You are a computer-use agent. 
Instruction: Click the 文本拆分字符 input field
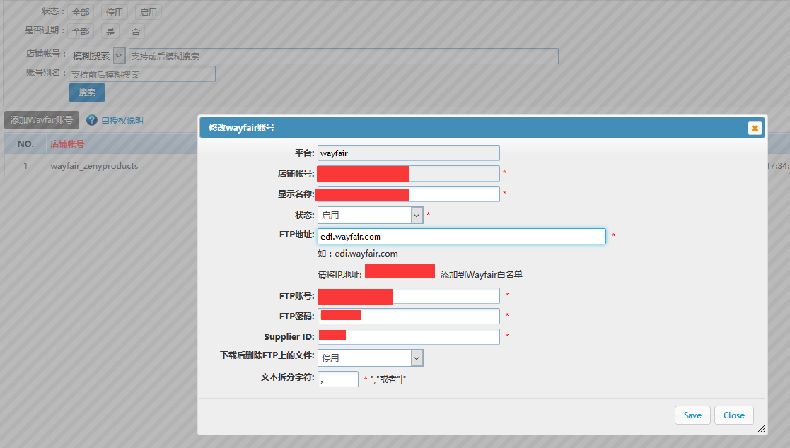pos(337,379)
